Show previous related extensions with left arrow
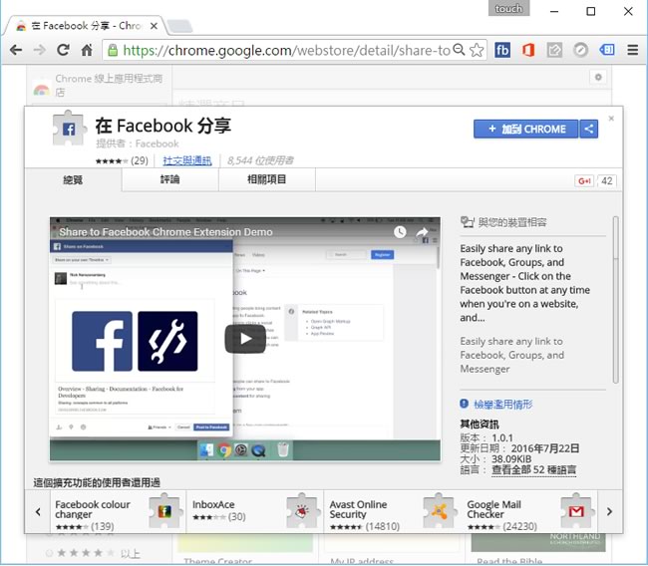 point(38,512)
